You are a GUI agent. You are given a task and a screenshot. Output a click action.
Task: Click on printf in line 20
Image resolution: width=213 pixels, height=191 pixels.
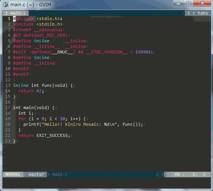pyautogui.click(x=31, y=124)
